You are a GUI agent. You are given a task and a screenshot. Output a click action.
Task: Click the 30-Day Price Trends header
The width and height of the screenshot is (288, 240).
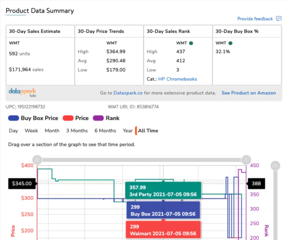click(101, 31)
